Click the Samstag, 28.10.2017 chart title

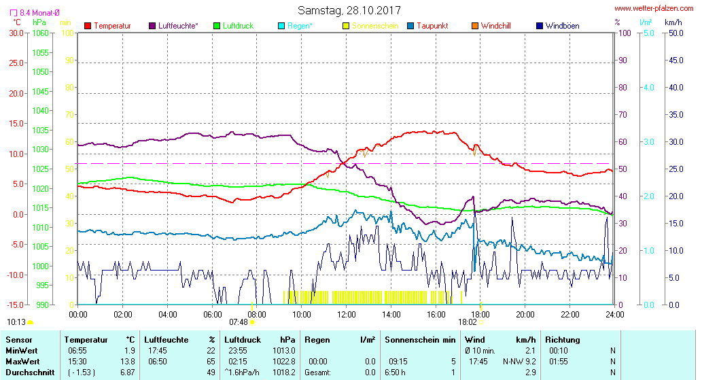(349, 10)
